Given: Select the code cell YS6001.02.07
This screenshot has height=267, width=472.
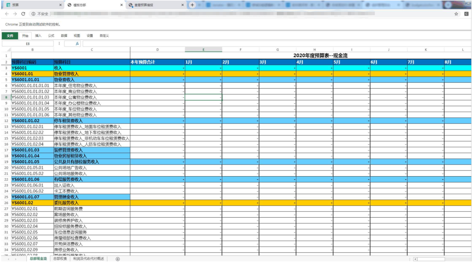Looking at the screenshot, I should pyautogui.click(x=32, y=244).
